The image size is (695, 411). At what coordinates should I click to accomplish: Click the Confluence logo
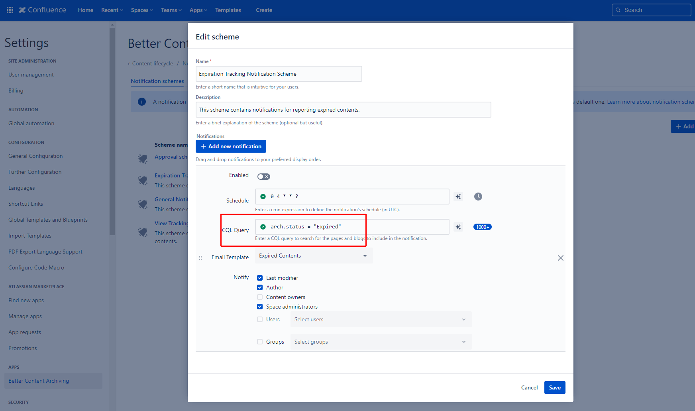(42, 10)
